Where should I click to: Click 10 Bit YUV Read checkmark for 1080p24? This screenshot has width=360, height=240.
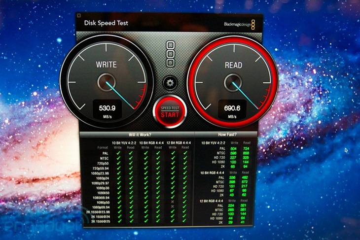click(131, 178)
